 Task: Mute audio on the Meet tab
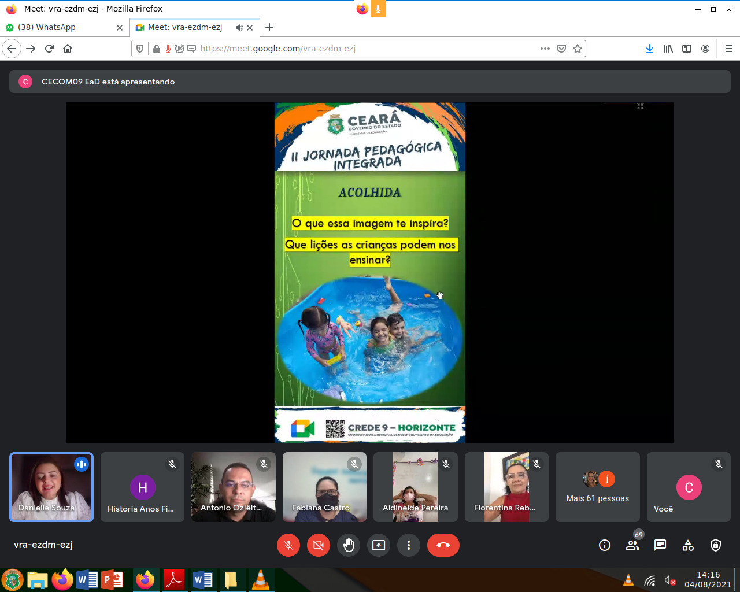pyautogui.click(x=239, y=28)
